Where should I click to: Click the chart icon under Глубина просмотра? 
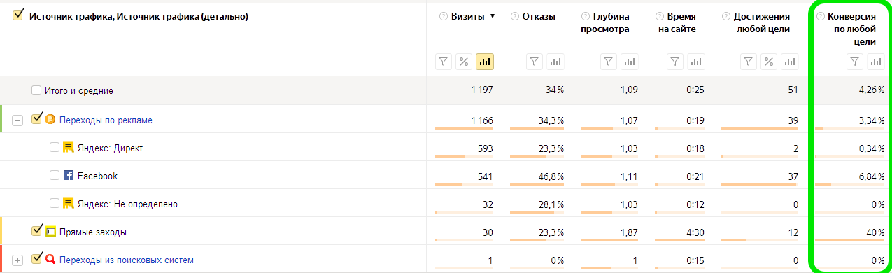pyautogui.click(x=630, y=62)
